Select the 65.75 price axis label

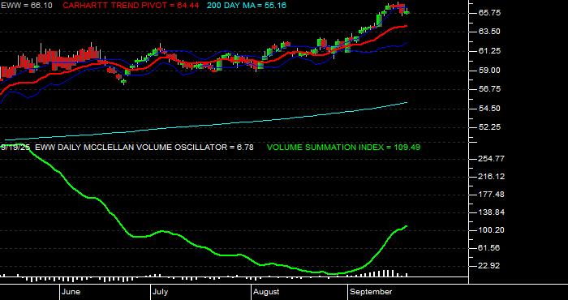[490, 13]
